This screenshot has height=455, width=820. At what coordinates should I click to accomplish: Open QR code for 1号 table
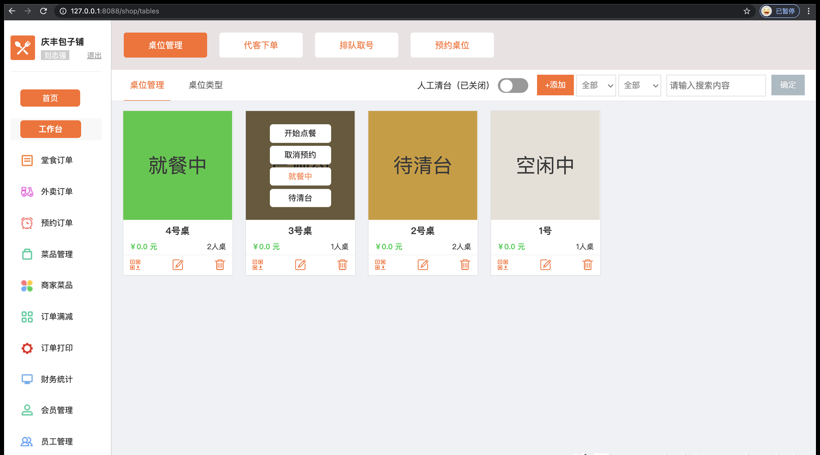point(503,265)
